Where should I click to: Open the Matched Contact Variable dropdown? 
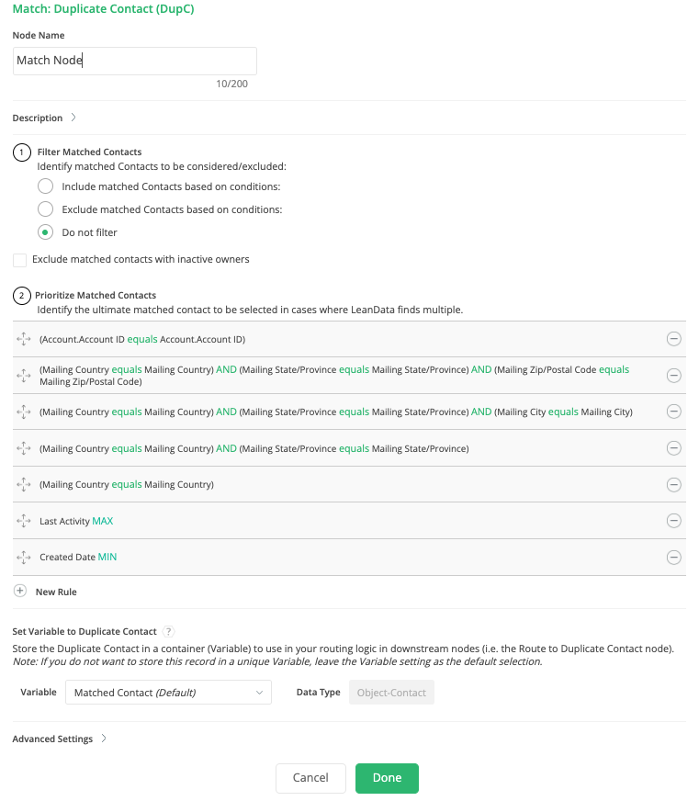click(168, 692)
